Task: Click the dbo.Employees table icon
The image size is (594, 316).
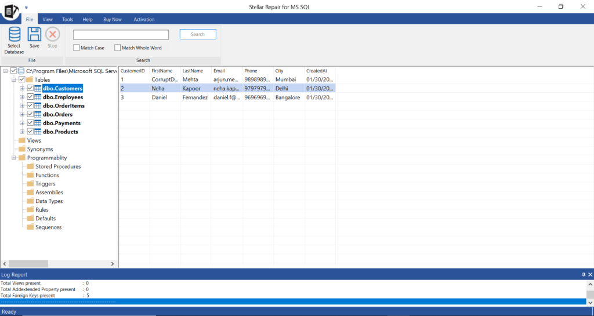Action: tap(38, 97)
